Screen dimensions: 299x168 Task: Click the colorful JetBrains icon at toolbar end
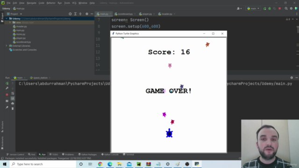296,8
